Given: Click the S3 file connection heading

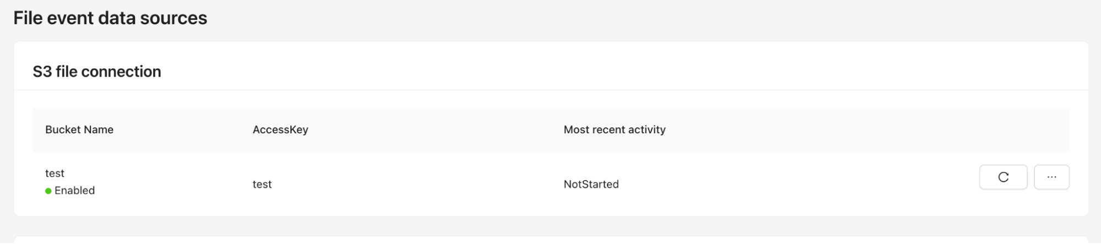Looking at the screenshot, I should tap(97, 72).
